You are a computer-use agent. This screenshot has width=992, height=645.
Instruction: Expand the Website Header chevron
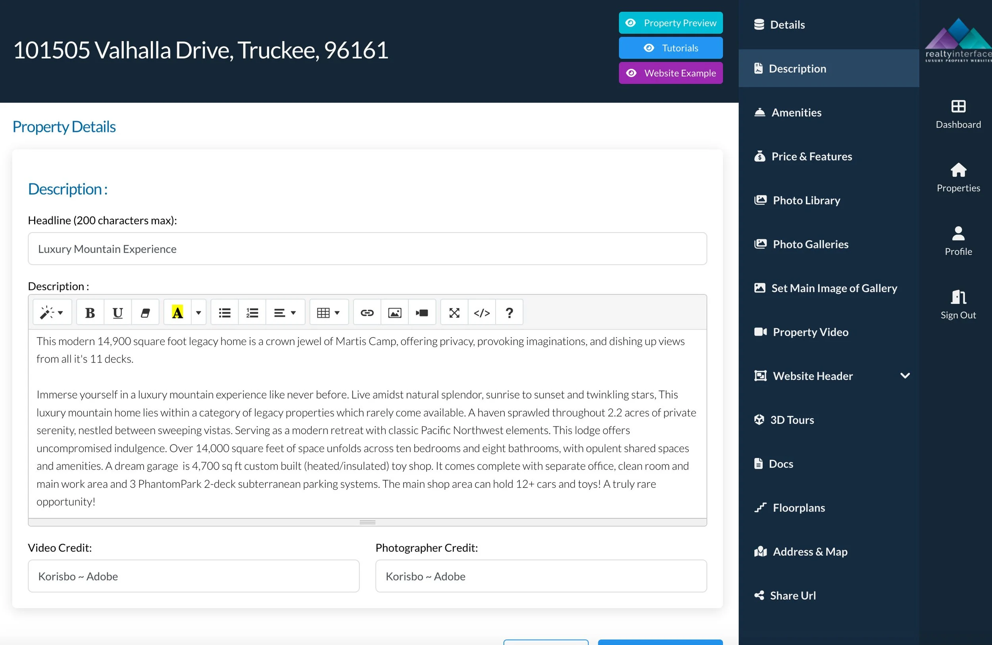point(904,376)
